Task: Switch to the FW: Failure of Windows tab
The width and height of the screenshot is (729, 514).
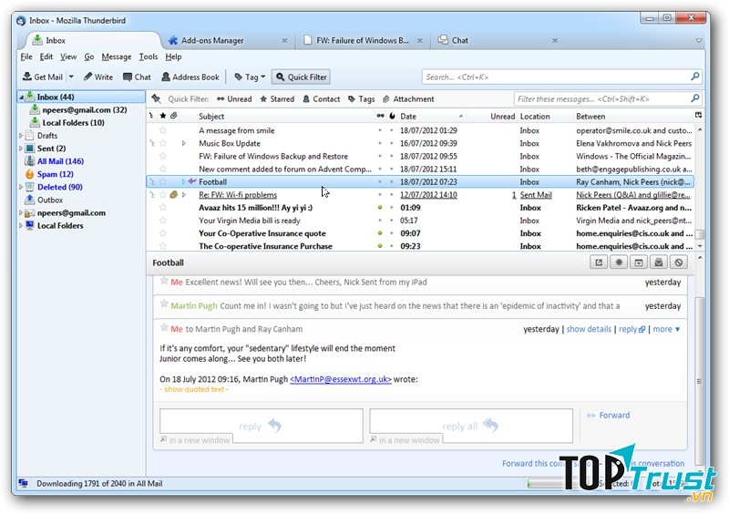Action: pyautogui.click(x=363, y=40)
